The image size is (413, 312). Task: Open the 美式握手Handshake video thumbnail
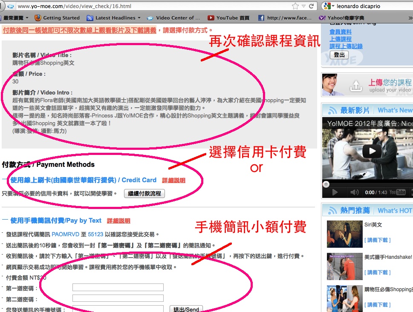click(344, 266)
